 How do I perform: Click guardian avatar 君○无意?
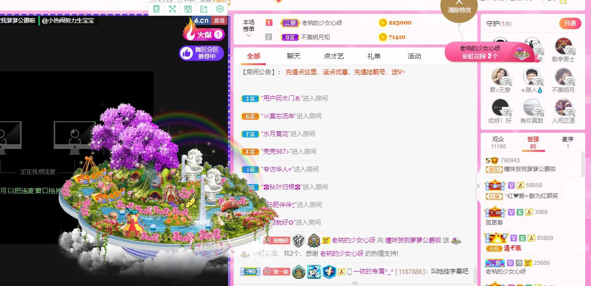coord(500,77)
